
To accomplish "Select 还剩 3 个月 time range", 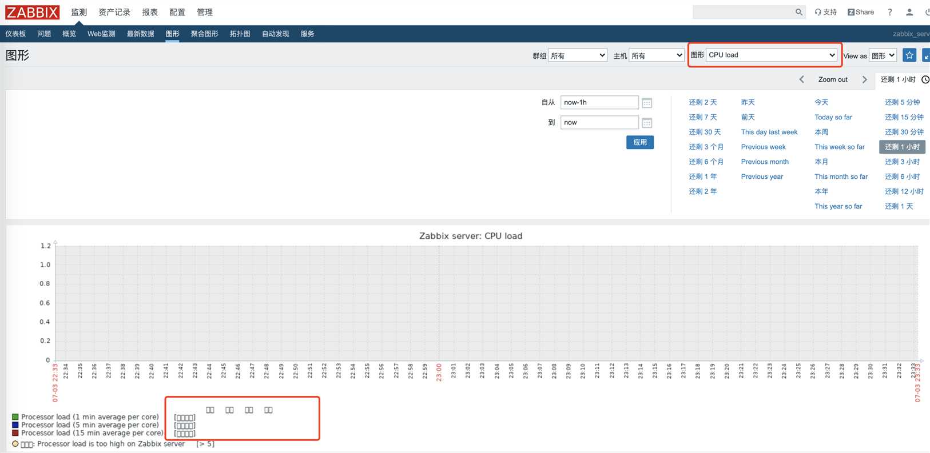I will [706, 147].
